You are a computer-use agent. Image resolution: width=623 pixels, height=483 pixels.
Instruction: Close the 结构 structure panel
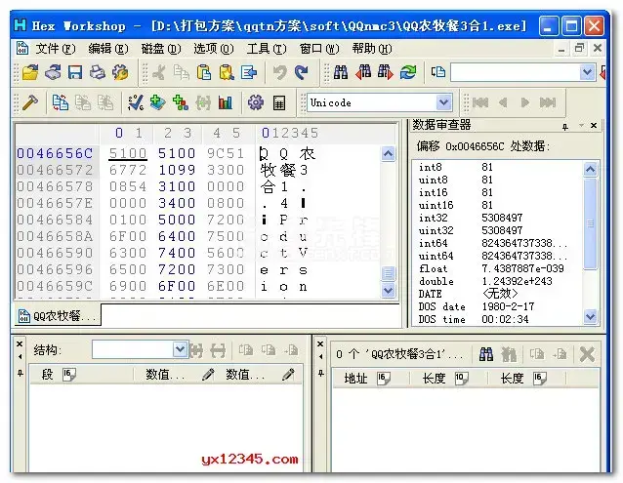(x=20, y=343)
